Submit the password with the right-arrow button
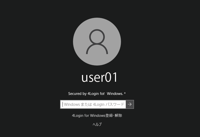Image resolution: width=200 pixels, height=137 pixels. tap(129, 104)
